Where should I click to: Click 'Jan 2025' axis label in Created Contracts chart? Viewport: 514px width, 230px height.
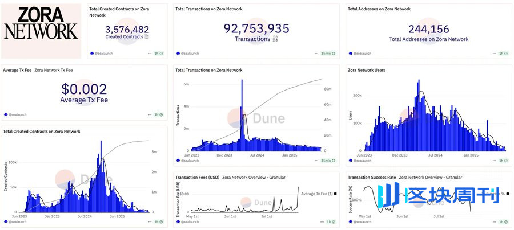pyautogui.click(x=117, y=216)
